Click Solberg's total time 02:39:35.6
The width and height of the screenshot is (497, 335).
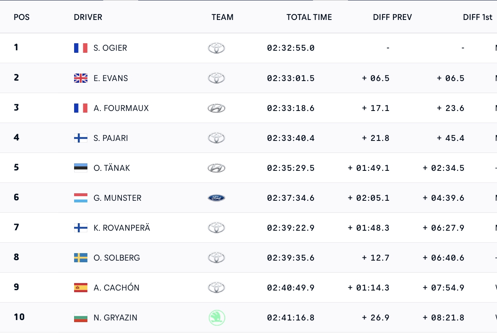(x=291, y=258)
